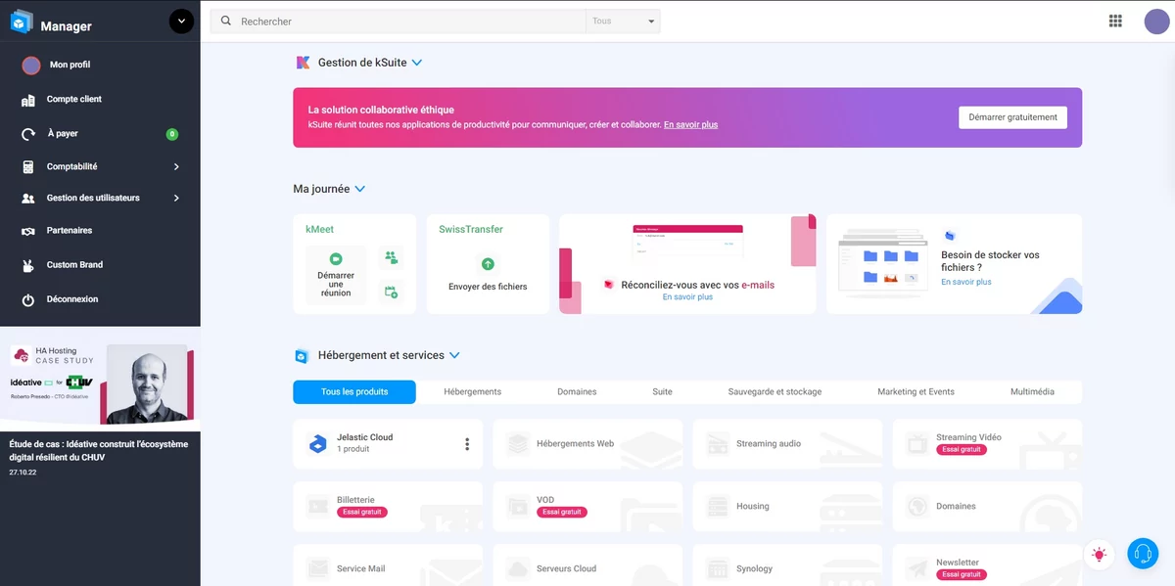1175x586 pixels.
Task: Click kMeet schedule calendar icon
Action: pyautogui.click(x=391, y=292)
